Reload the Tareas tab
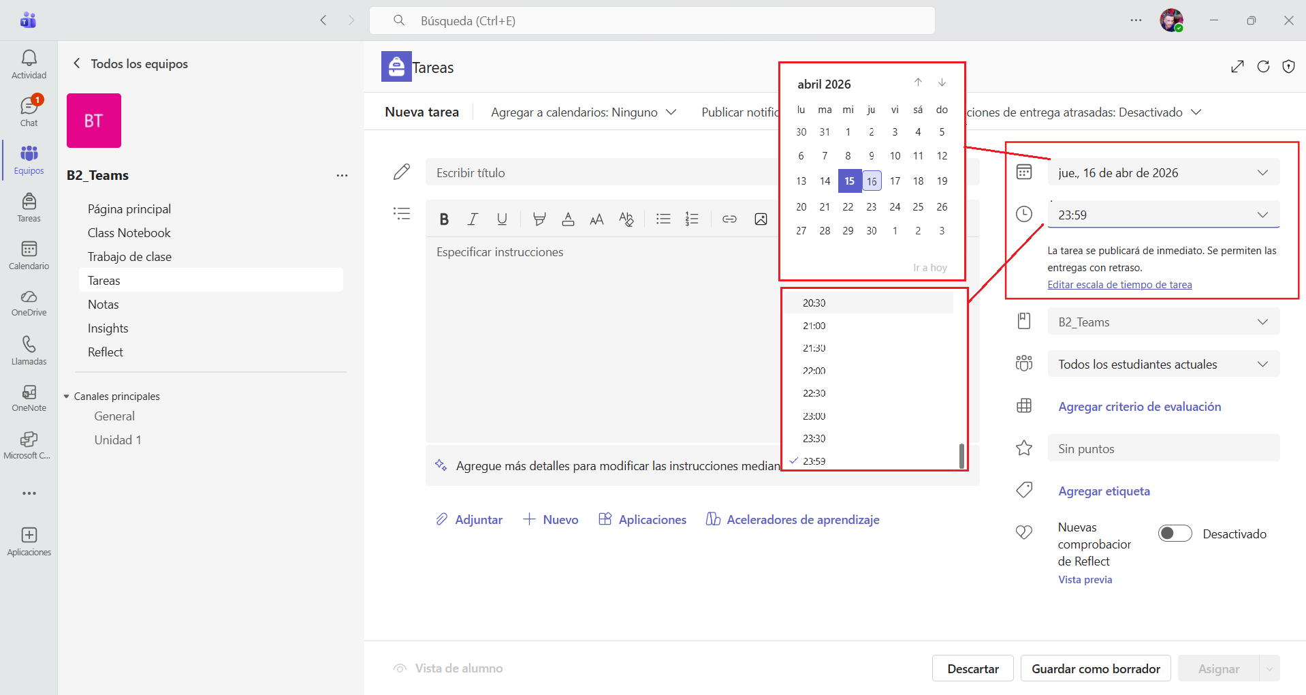This screenshot has height=695, width=1306. click(1263, 66)
